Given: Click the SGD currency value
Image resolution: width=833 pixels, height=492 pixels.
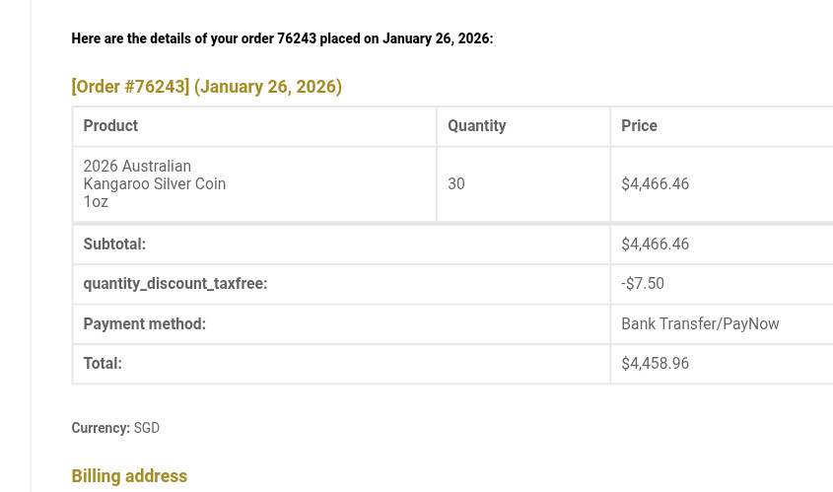Looking at the screenshot, I should [147, 428].
